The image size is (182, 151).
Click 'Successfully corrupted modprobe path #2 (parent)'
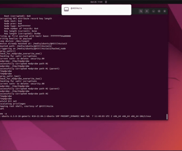[30, 89]
